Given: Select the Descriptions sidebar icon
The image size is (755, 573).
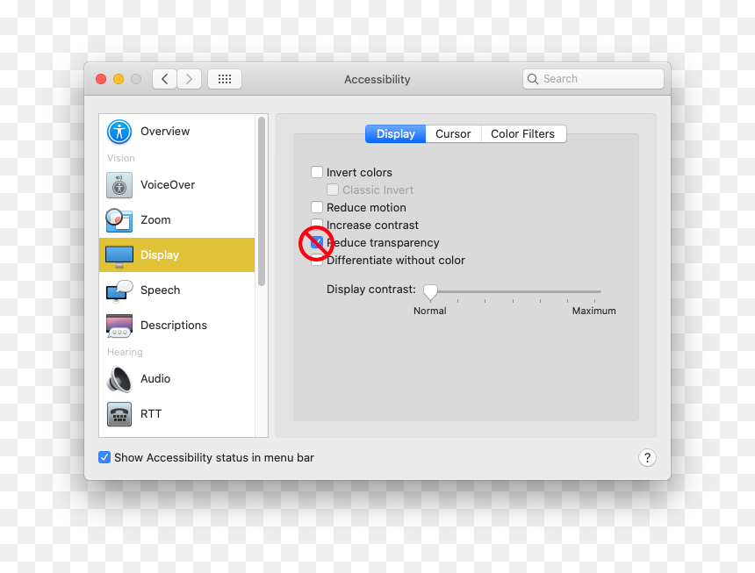Looking at the screenshot, I should [x=119, y=326].
